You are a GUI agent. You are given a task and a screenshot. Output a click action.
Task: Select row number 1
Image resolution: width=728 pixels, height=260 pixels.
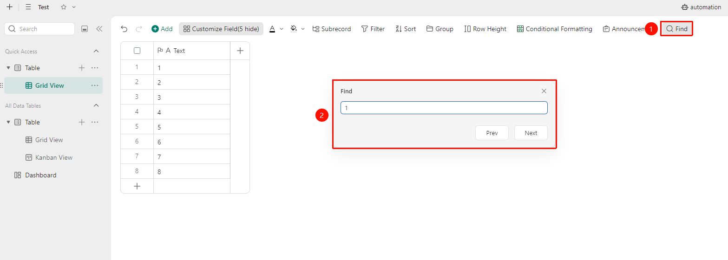pyautogui.click(x=137, y=67)
